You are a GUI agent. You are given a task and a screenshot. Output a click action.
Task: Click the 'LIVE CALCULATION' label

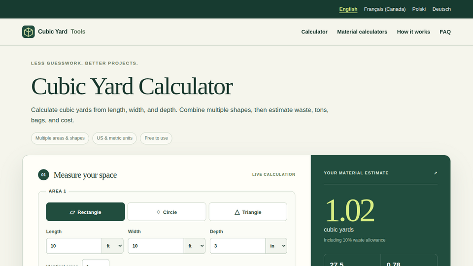tap(273, 174)
